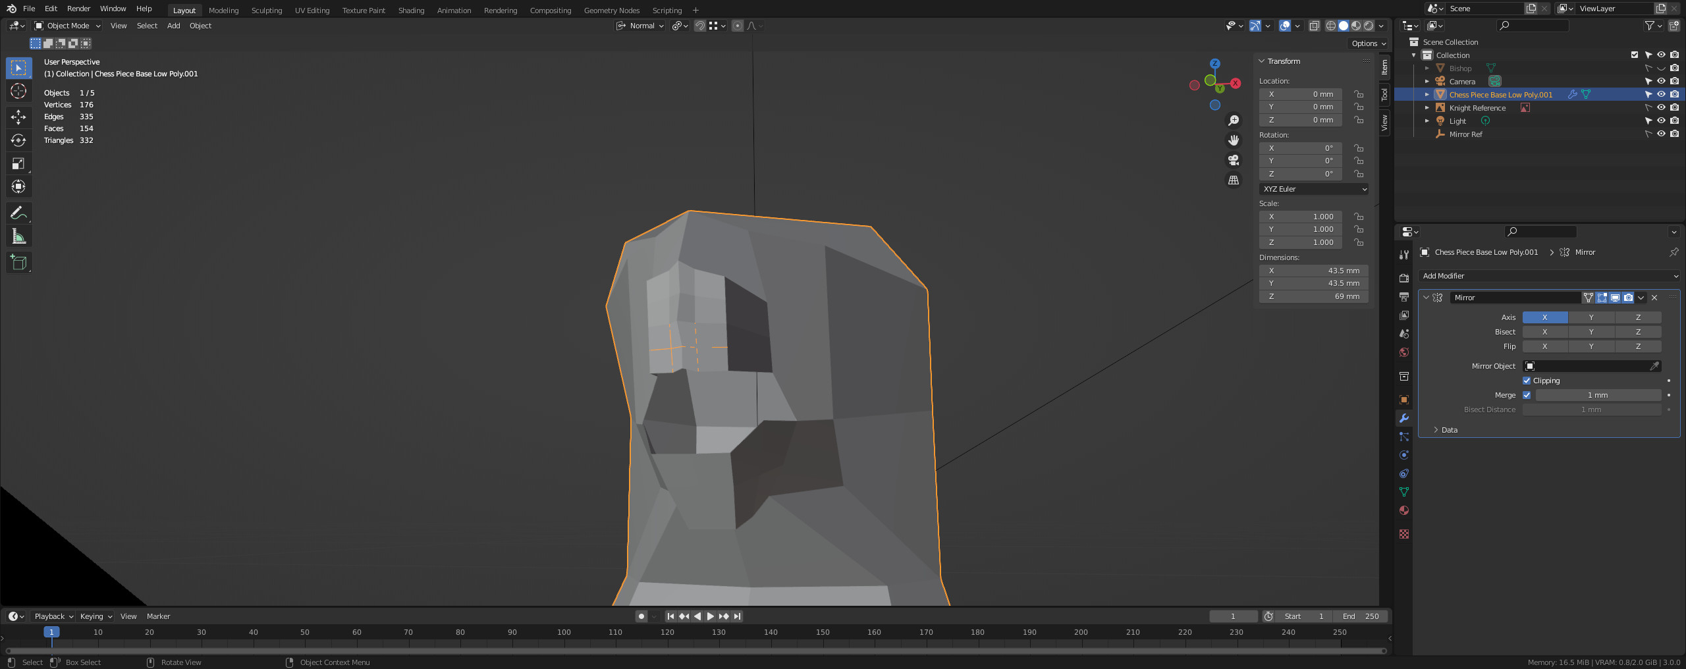The height and width of the screenshot is (669, 1686).
Task: Switch to orthographic/perspective view icon
Action: 1234,180
